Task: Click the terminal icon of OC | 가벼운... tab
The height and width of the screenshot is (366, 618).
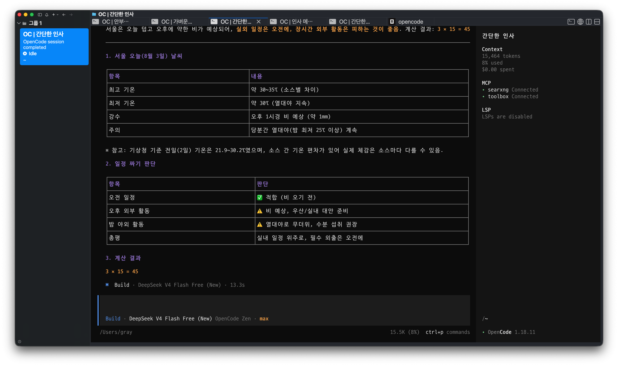Action: 155,22
